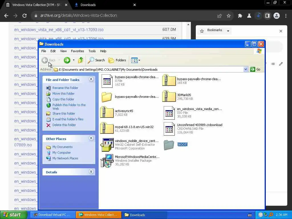Share this page from Chrome toolbar

point(220,16)
